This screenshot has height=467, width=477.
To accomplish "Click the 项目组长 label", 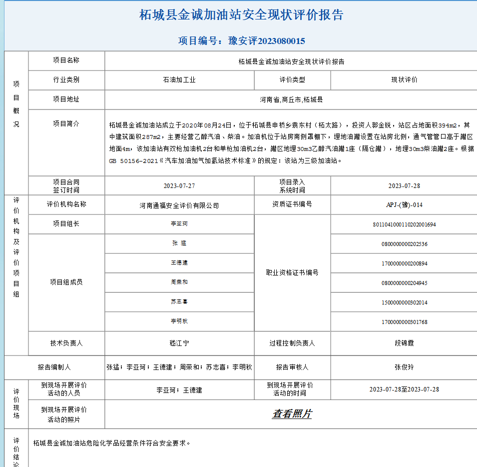I will pyautogui.click(x=66, y=223).
